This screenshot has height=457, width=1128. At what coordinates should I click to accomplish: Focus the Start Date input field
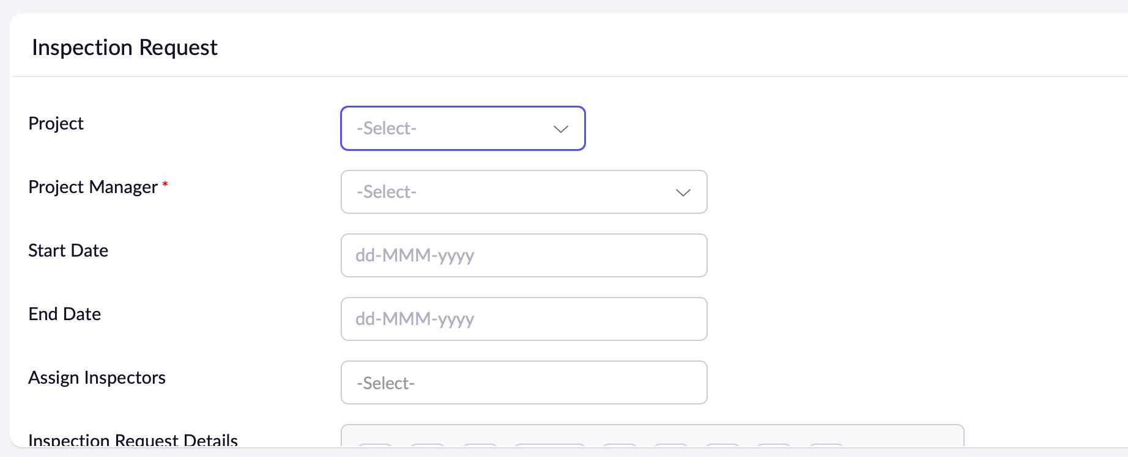tap(524, 255)
